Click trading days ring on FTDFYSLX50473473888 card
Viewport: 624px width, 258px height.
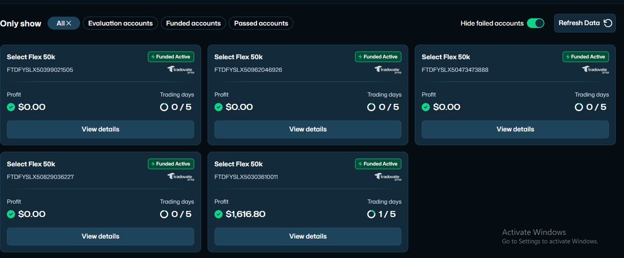coord(579,107)
